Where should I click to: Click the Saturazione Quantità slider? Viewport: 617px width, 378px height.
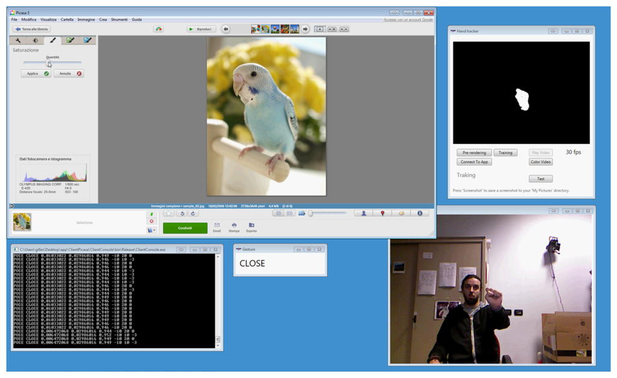coord(52,62)
